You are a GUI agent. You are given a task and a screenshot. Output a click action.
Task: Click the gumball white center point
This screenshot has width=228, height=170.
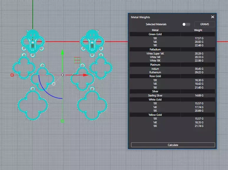click(x=62, y=75)
